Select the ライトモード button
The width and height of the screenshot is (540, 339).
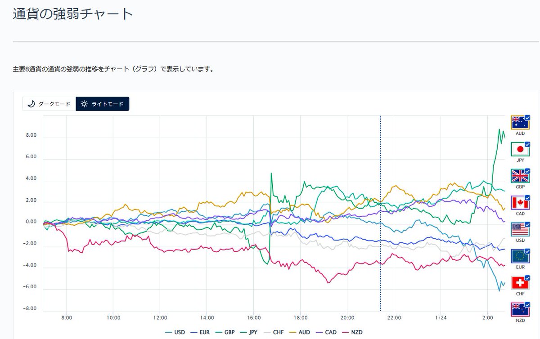[103, 104]
